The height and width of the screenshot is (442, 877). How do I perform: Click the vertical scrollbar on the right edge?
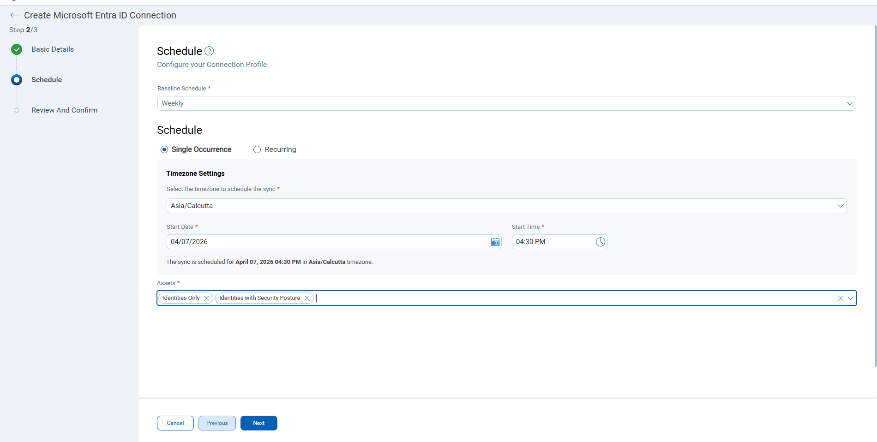tap(876, 196)
